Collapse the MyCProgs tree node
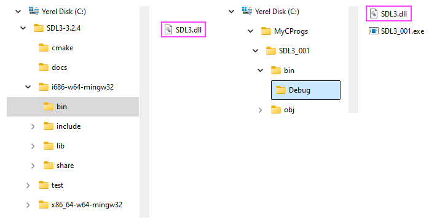This screenshot has height=222, width=429. (x=251, y=31)
